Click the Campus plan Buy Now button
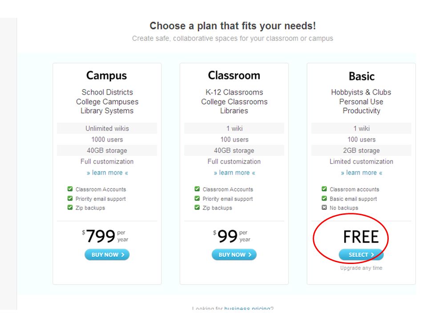 107,255
